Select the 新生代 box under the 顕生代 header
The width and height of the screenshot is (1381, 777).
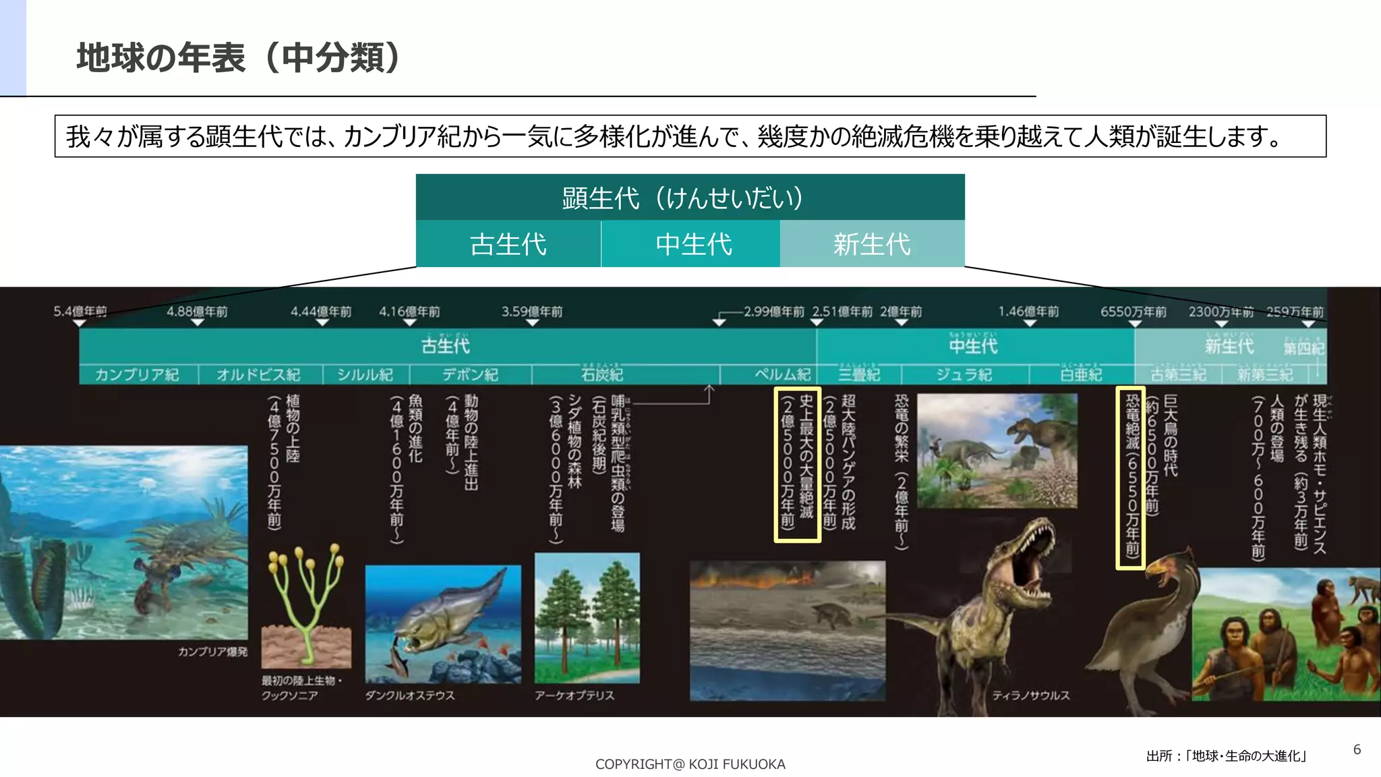coord(873,243)
